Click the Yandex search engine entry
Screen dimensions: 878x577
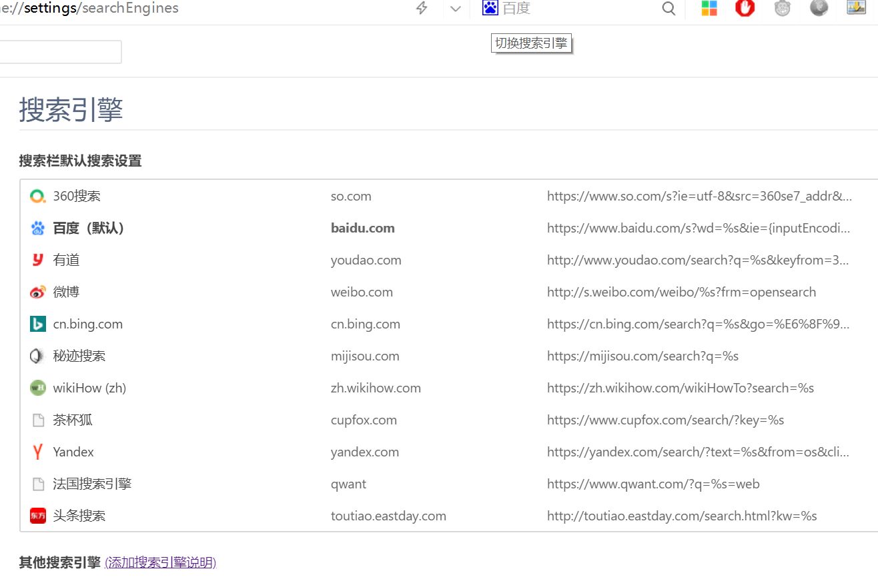point(73,452)
